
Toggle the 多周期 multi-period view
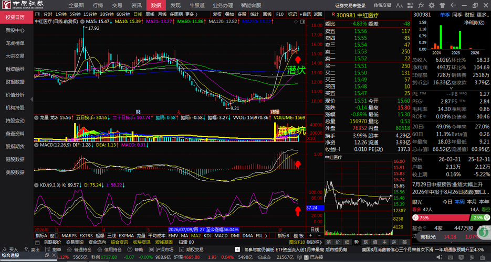pos(176,14)
